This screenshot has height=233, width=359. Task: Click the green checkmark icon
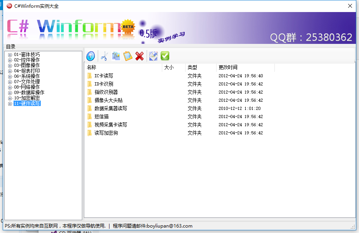165,56
